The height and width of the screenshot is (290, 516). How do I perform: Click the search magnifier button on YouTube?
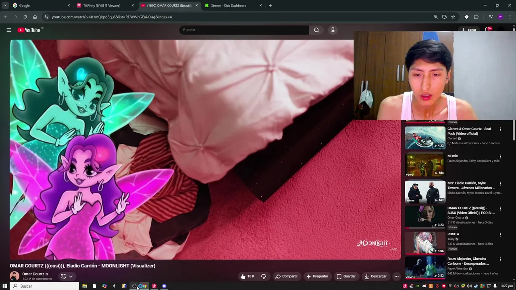pos(316,30)
